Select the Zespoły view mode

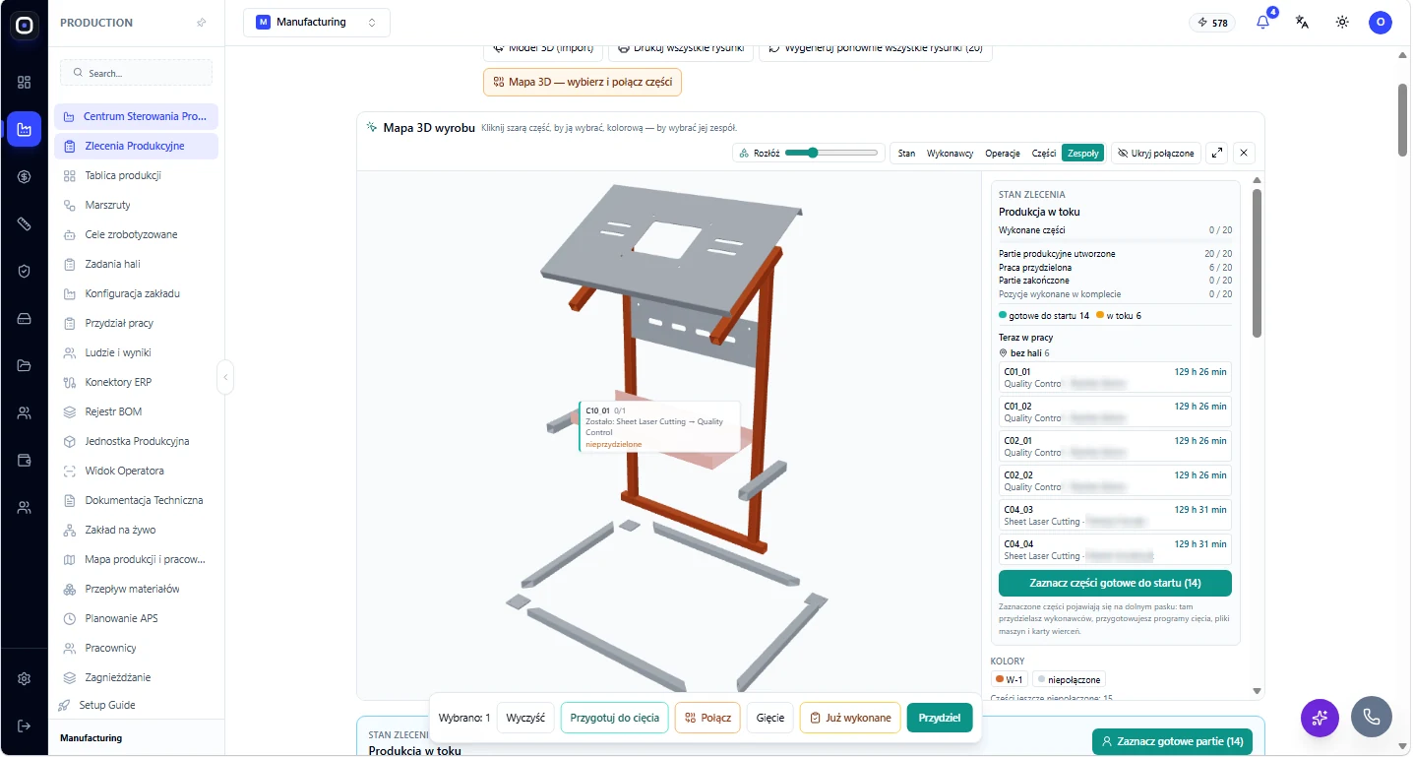tap(1083, 154)
